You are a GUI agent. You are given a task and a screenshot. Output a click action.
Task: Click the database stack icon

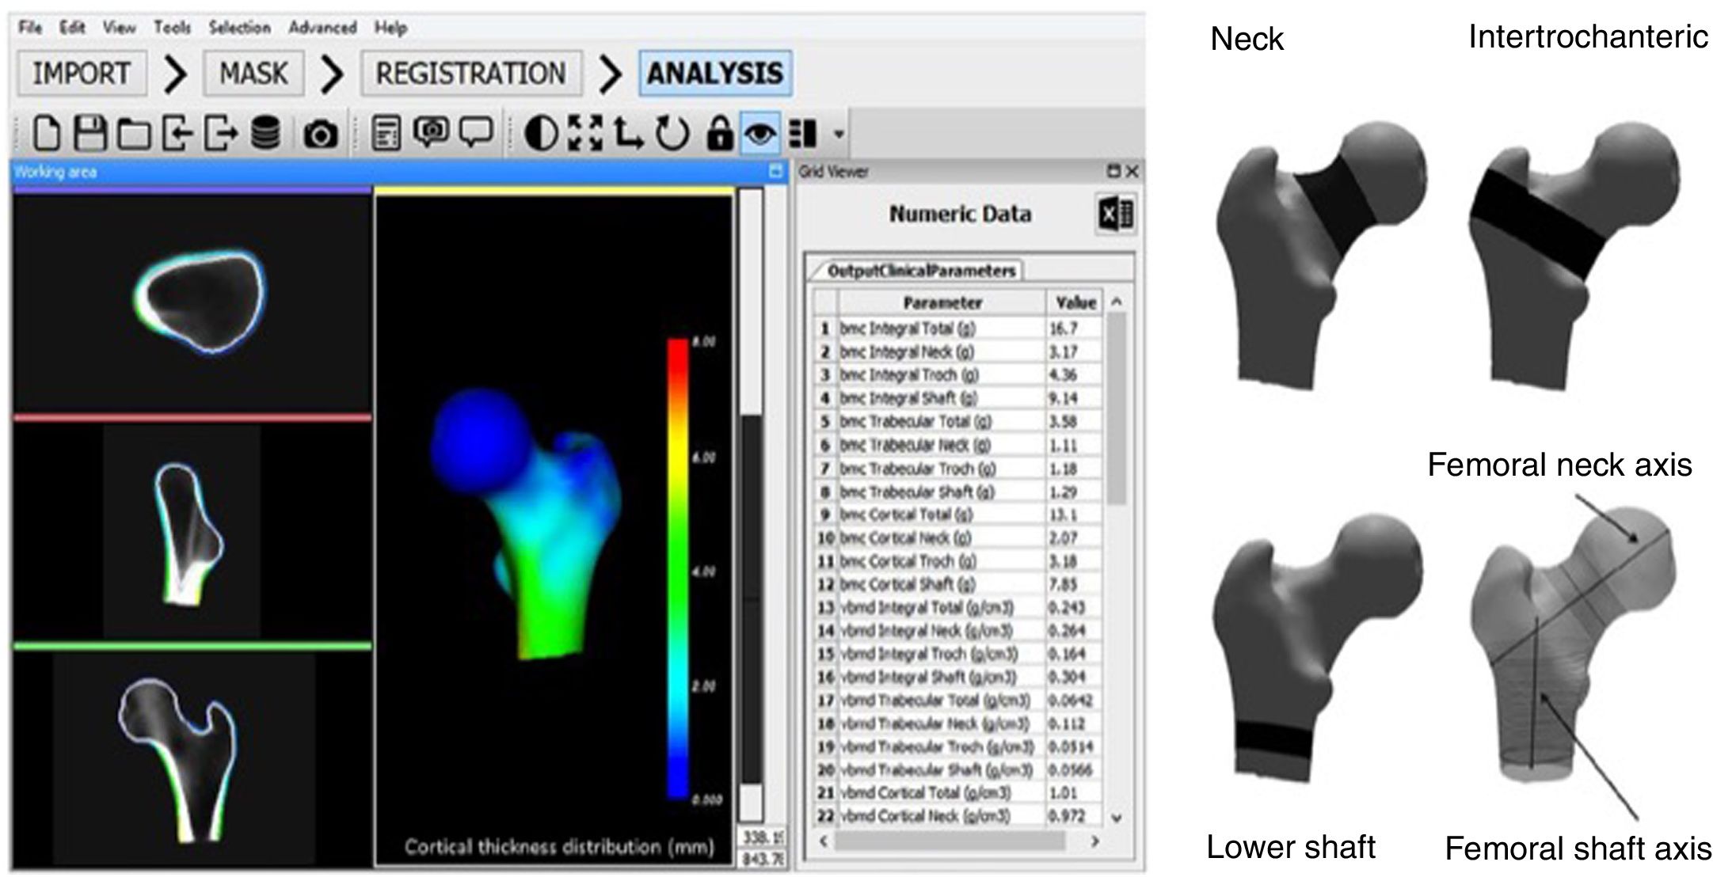[x=265, y=133]
